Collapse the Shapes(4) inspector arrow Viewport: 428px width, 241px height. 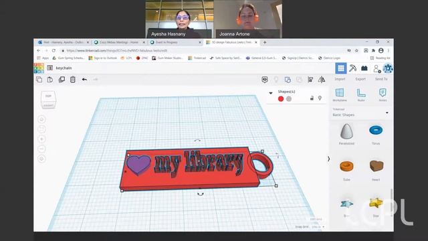click(271, 93)
